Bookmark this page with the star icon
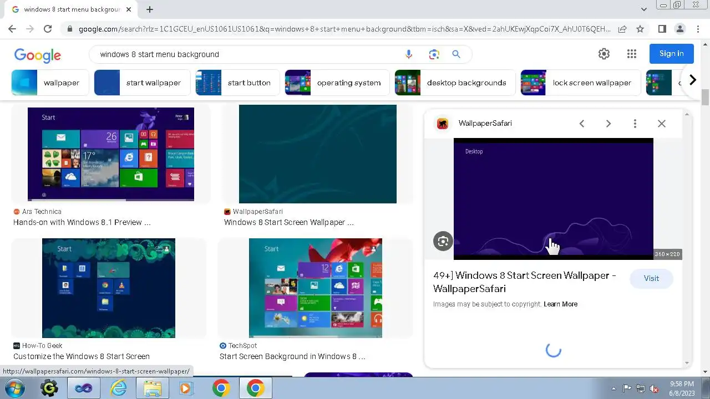This screenshot has width=710, height=399. [640, 29]
